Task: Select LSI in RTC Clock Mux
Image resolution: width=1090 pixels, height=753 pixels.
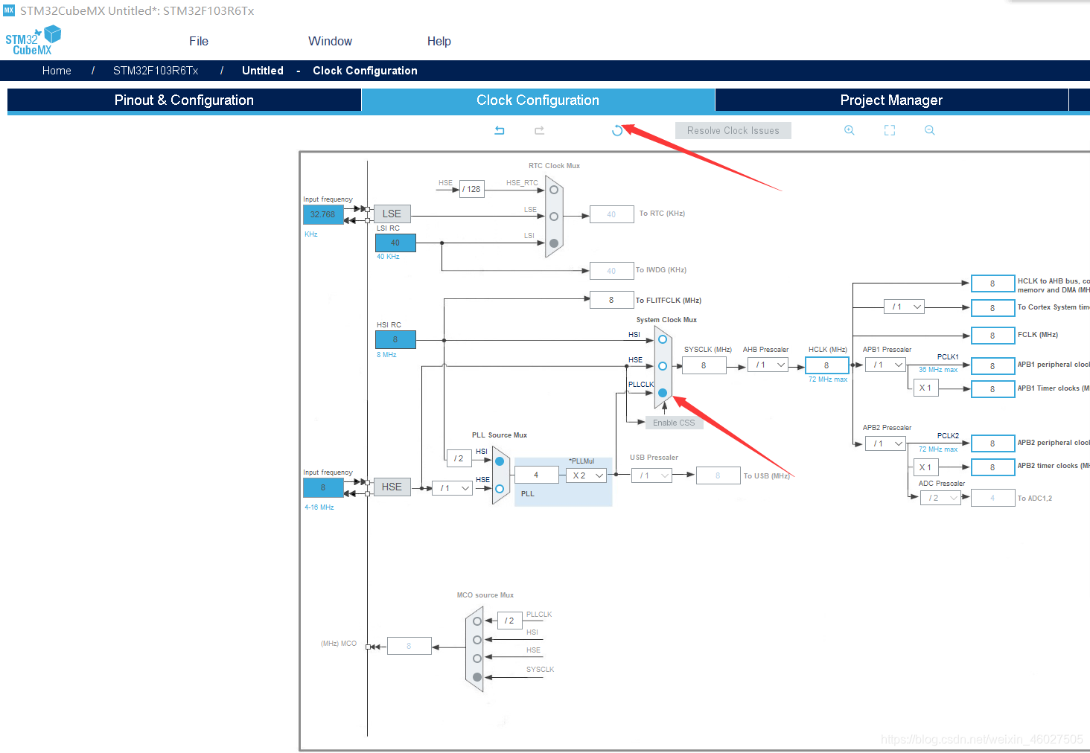Action: tap(554, 243)
